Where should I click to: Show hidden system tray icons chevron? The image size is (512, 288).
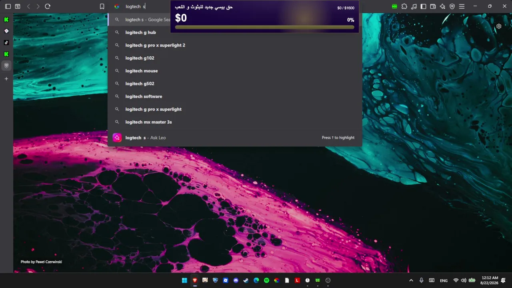(411, 280)
